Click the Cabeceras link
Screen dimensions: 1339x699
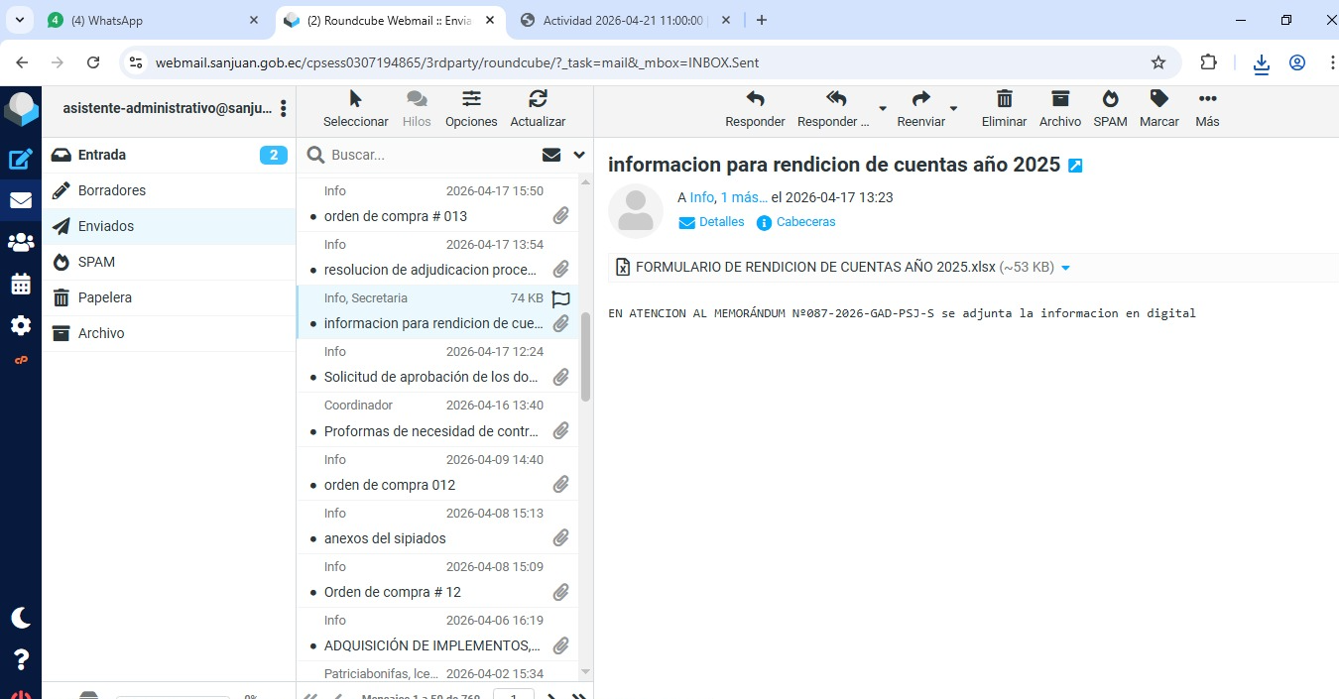pyautogui.click(x=805, y=222)
